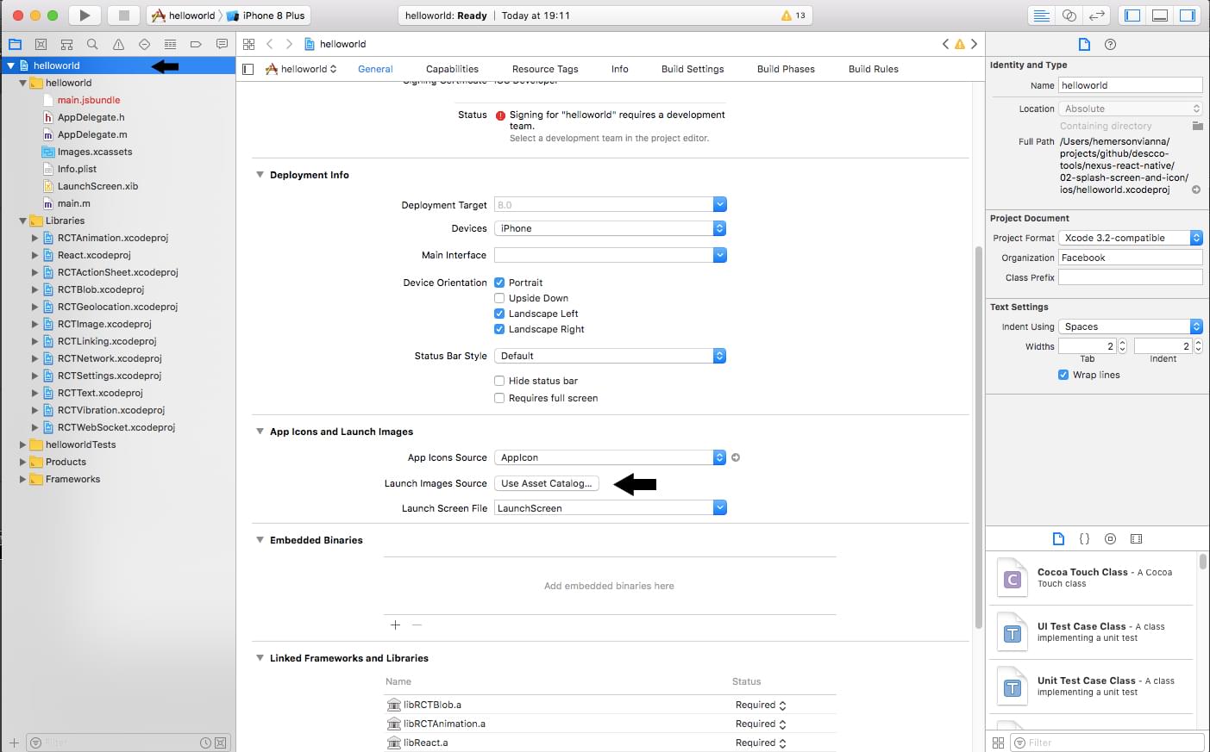Open the Find navigator magnifier
The image size is (1210, 752).
92,44
